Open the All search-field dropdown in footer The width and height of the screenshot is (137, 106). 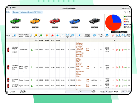tap(85, 92)
